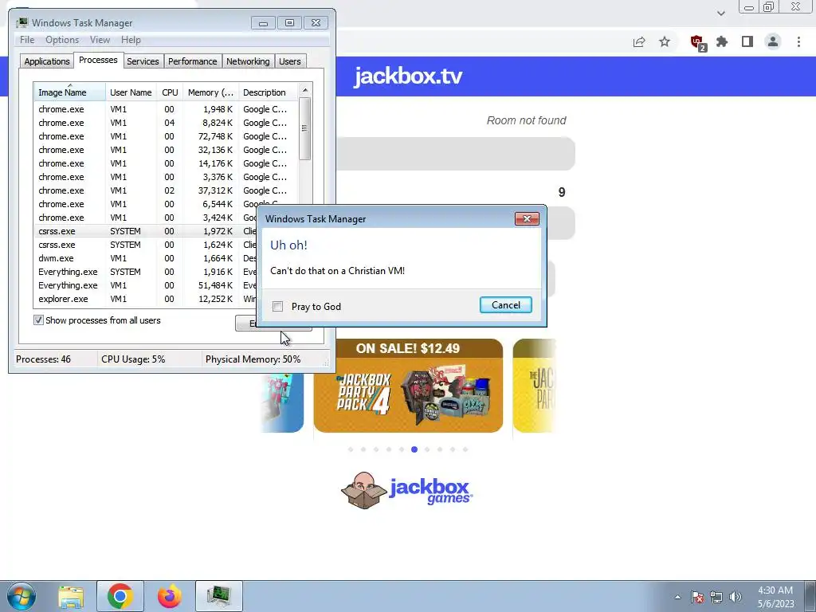
Task: Click the Chrome share page icon
Action: click(x=639, y=42)
